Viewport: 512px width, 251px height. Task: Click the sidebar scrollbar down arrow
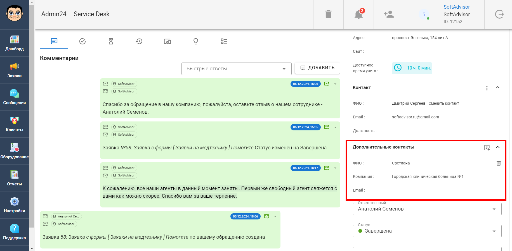(32, 248)
